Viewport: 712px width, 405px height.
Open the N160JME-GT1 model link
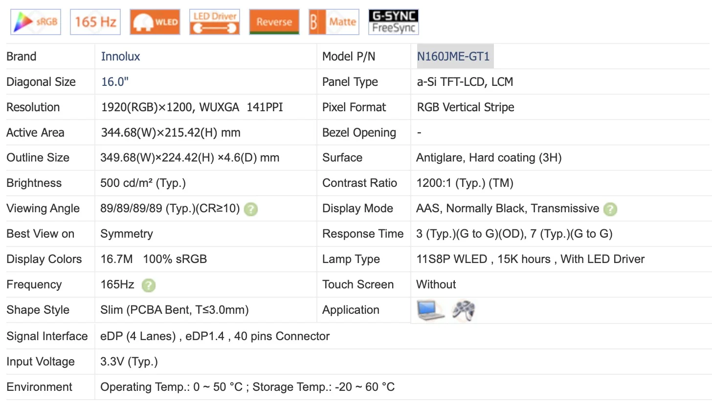click(x=453, y=56)
